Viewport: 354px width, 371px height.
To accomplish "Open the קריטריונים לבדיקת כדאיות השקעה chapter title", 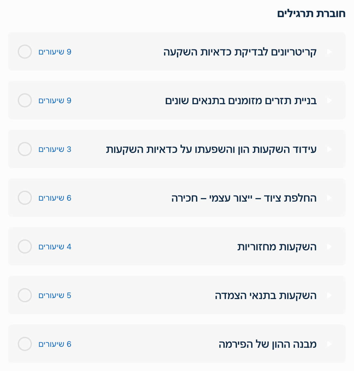I will 240,52.
